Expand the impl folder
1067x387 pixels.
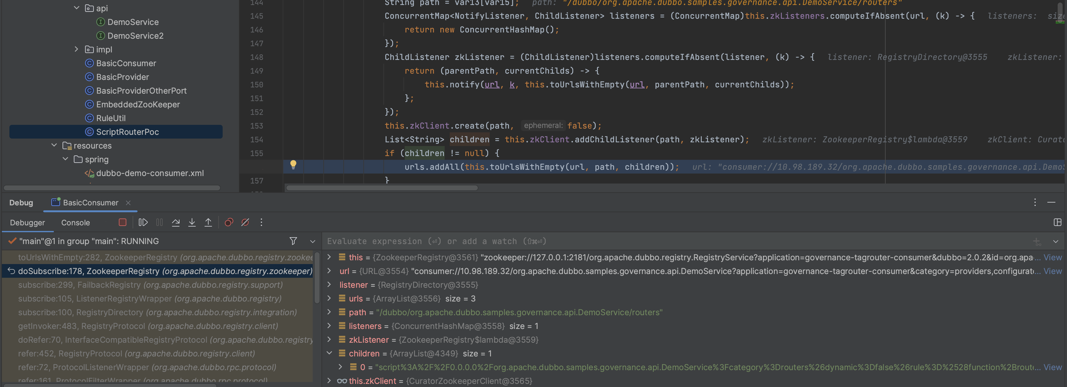(x=77, y=49)
